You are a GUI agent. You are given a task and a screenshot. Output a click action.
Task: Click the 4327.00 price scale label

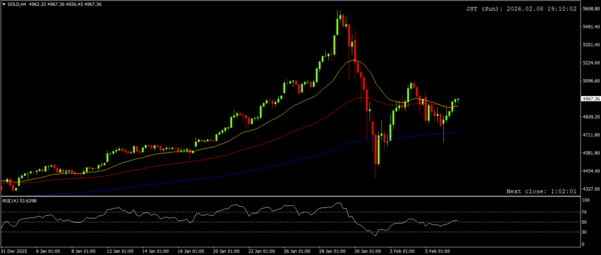pyautogui.click(x=590, y=189)
